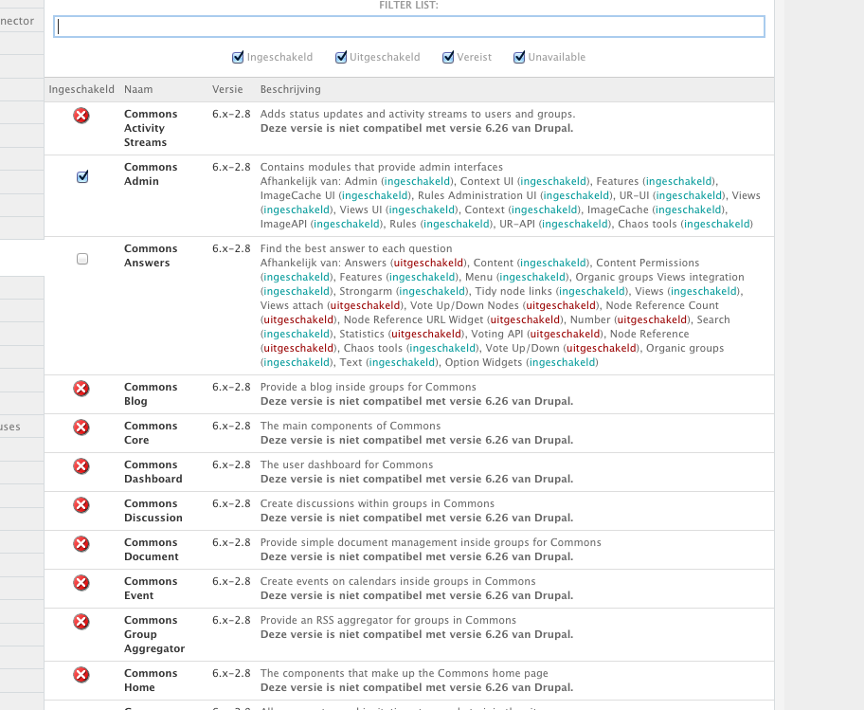Click 'Find the best answer to each question' text
Viewport: 864px width, 710px height.
pos(356,248)
